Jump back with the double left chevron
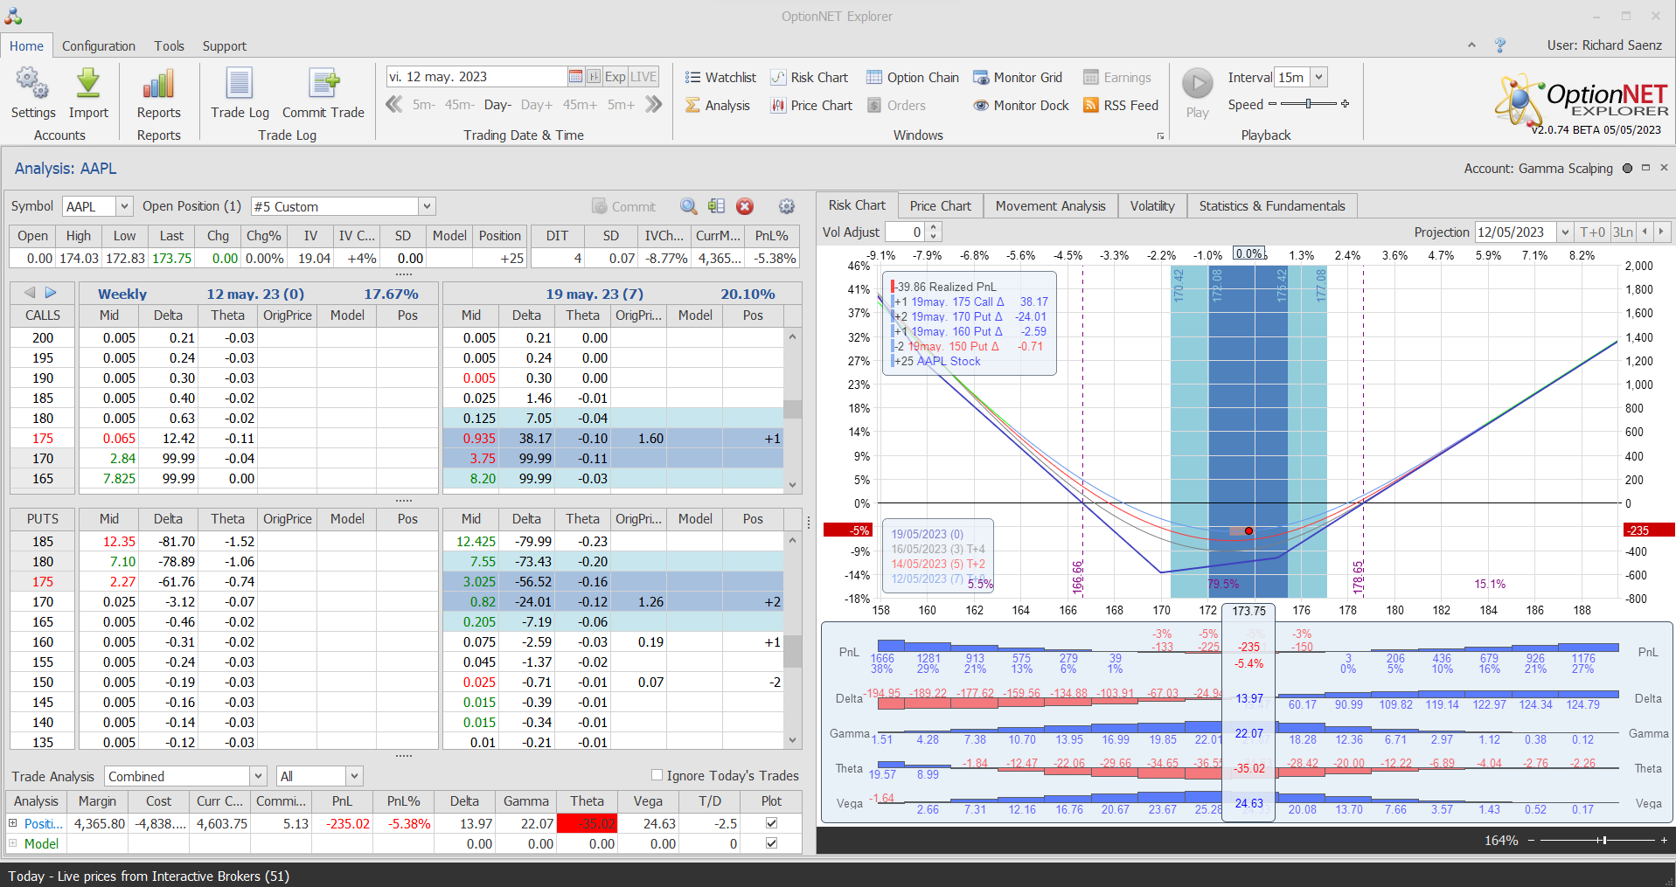The width and height of the screenshot is (1676, 887). coord(394,105)
